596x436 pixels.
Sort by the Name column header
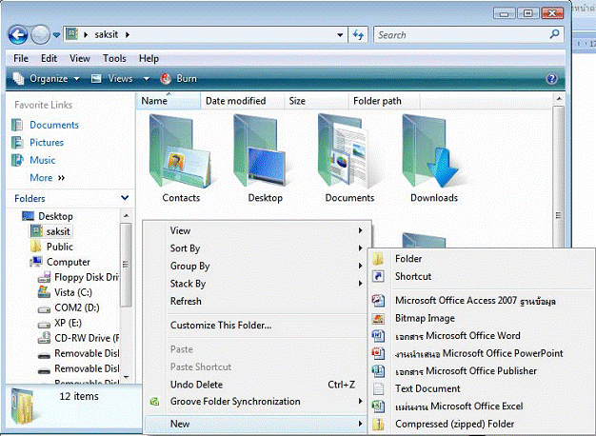(x=169, y=101)
